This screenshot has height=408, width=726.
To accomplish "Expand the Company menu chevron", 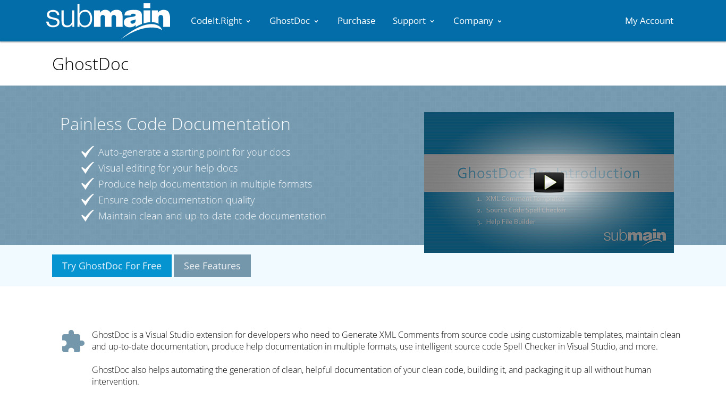I will click(x=500, y=21).
